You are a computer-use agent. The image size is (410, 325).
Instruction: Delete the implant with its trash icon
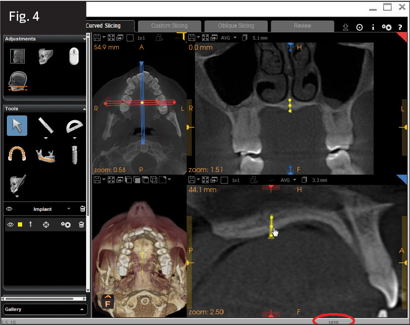[x=81, y=224]
